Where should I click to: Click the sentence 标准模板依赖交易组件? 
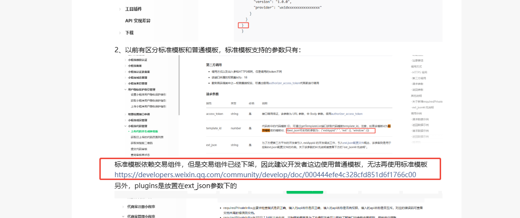[271, 165]
